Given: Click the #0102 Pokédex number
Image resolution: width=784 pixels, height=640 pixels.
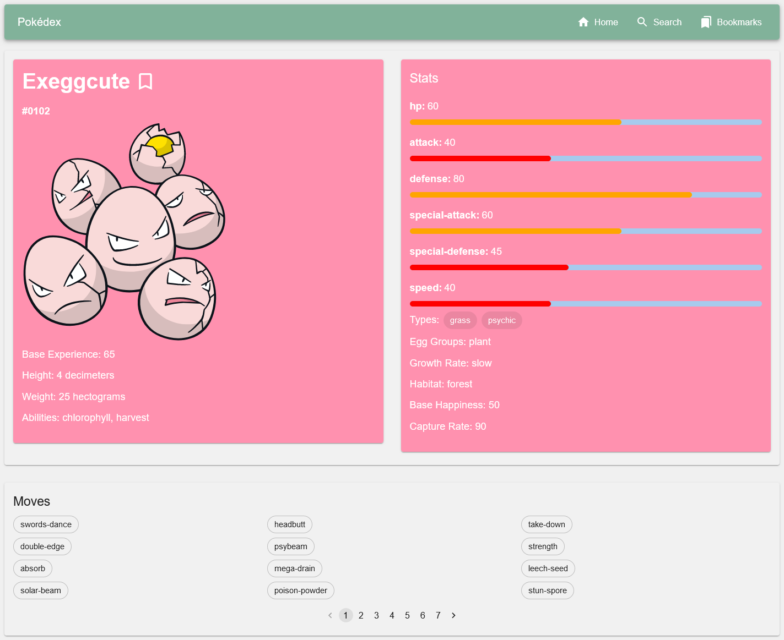Looking at the screenshot, I should click(x=36, y=111).
